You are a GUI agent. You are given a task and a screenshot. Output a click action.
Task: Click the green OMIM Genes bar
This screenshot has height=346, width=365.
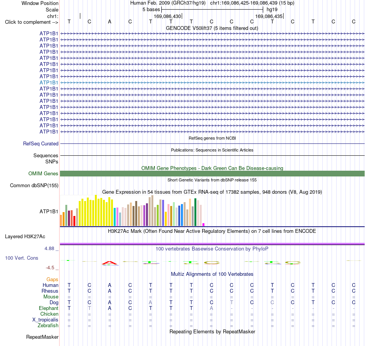pos(212,174)
